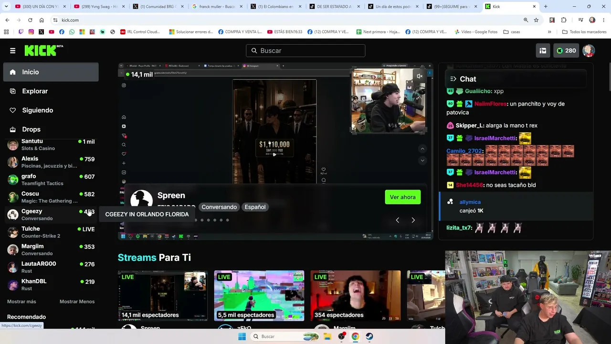
Task: Open the Kick user profile avatar
Action: (x=589, y=51)
